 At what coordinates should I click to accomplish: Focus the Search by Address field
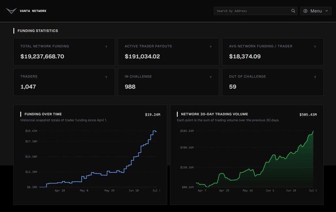pyautogui.click(x=255, y=11)
